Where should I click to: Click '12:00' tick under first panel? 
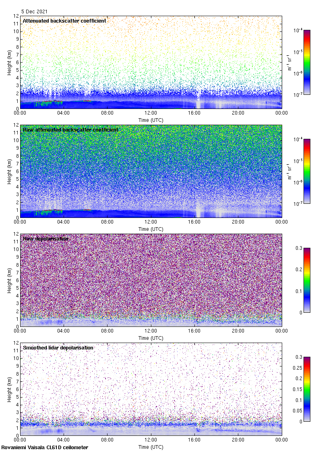151,113
